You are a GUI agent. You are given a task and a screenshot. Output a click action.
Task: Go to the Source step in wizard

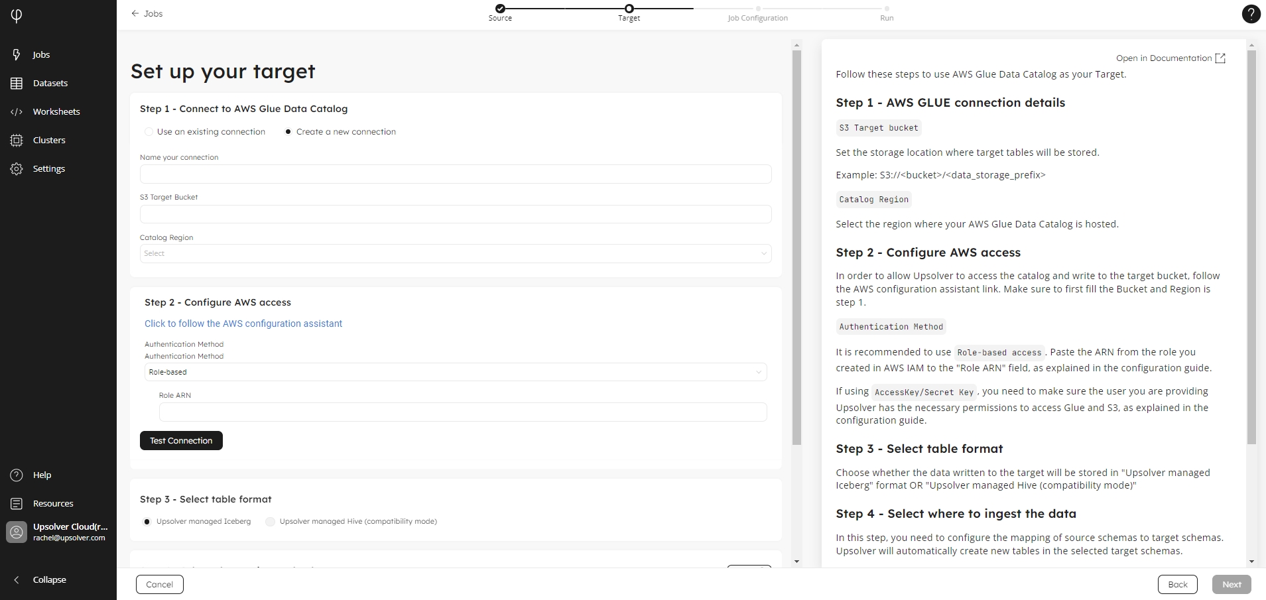(500, 9)
